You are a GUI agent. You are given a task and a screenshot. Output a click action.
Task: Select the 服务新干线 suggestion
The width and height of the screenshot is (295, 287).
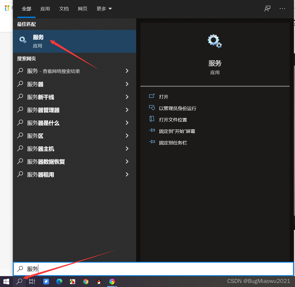click(75, 97)
